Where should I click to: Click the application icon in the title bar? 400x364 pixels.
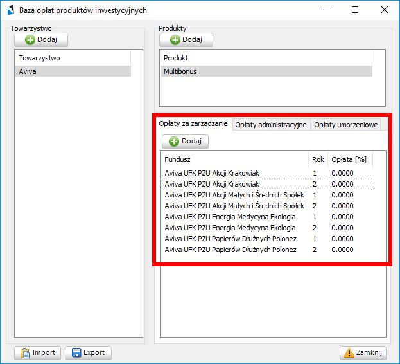[10, 10]
